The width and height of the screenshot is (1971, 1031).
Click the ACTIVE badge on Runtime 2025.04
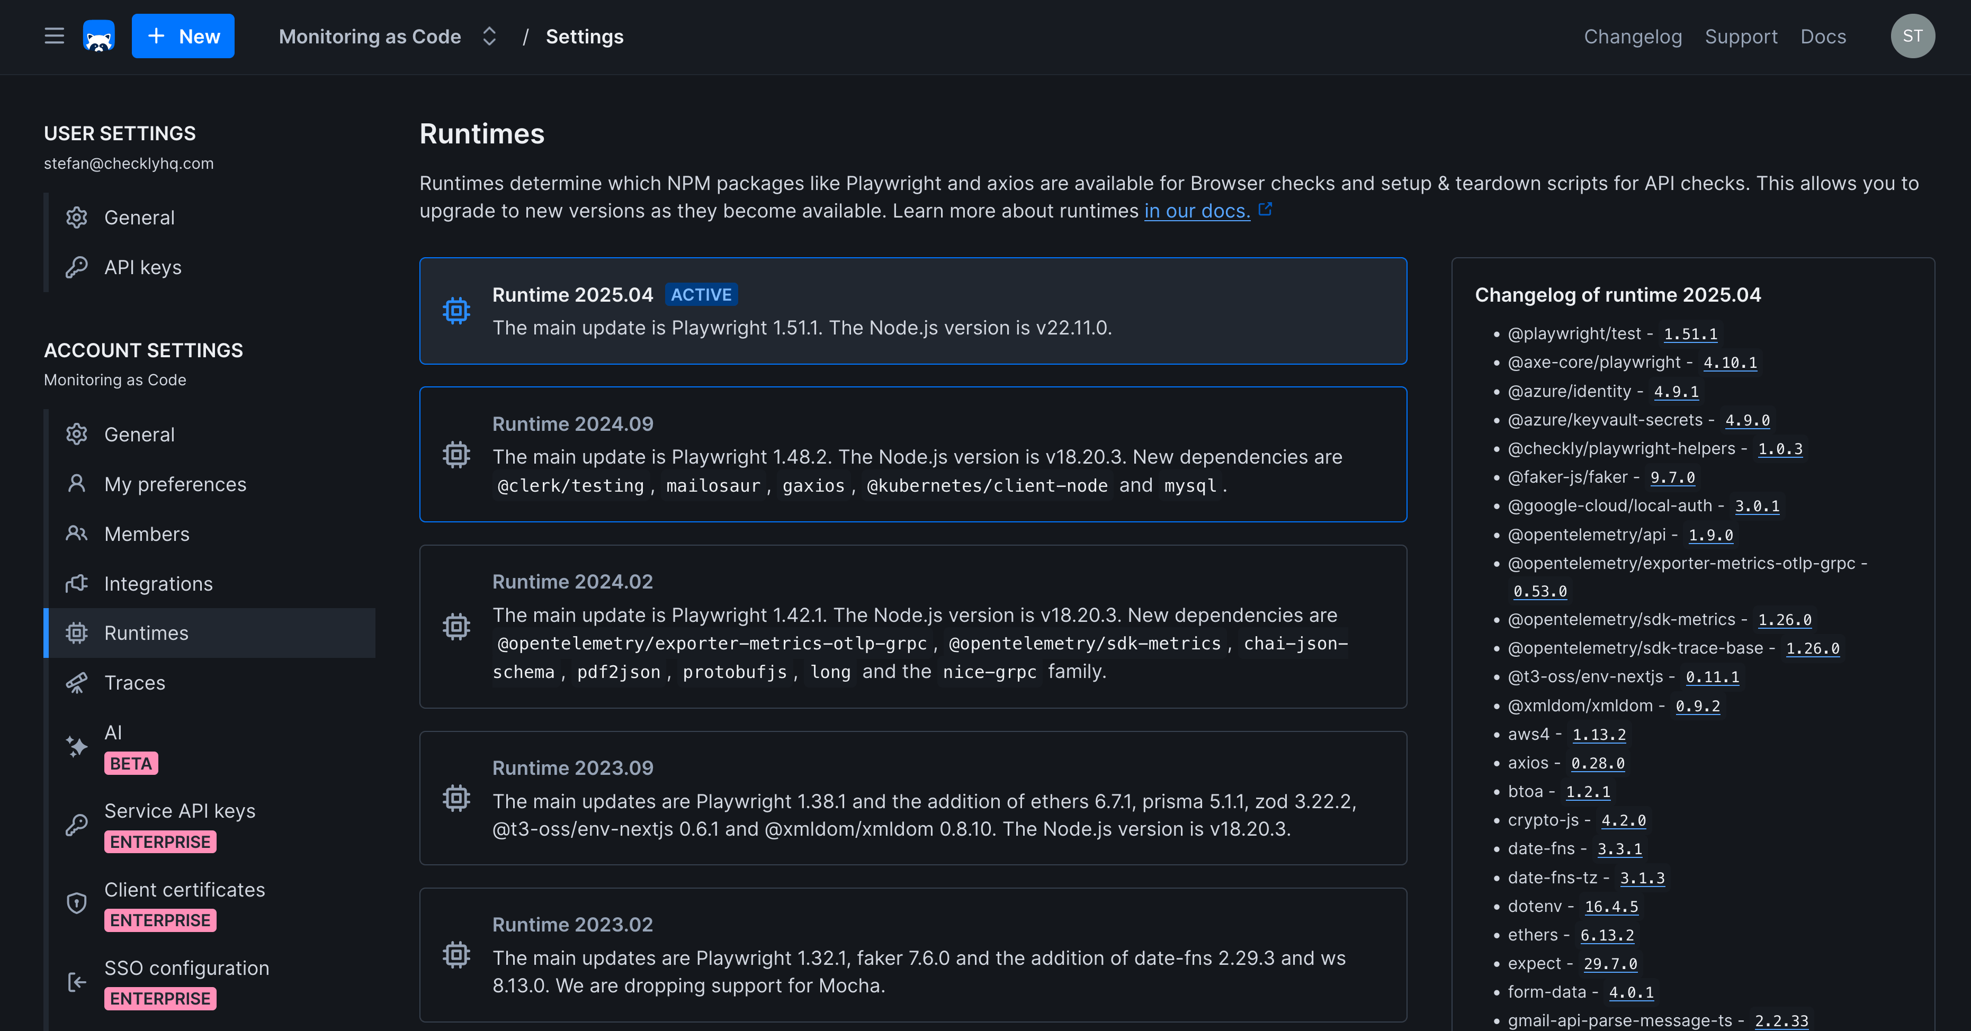click(x=701, y=294)
